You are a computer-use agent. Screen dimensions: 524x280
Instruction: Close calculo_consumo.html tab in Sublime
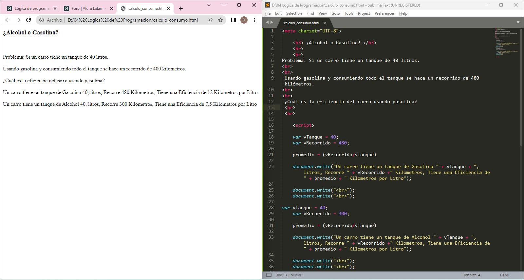click(x=325, y=23)
